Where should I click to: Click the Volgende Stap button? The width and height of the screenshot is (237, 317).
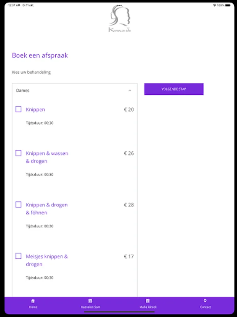174,89
